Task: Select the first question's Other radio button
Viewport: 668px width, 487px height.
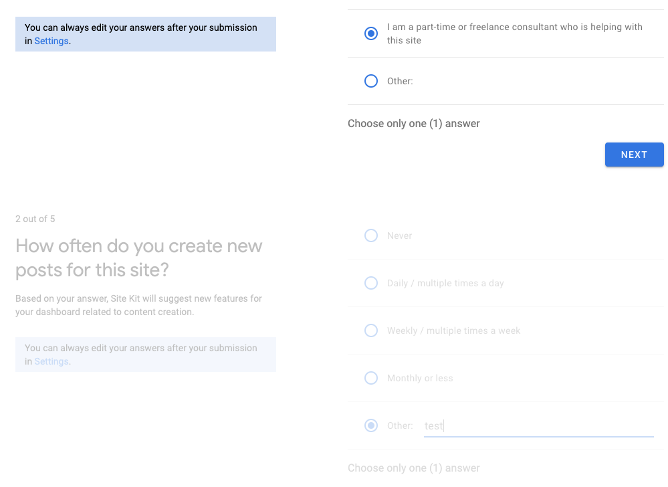Action: coord(371,81)
